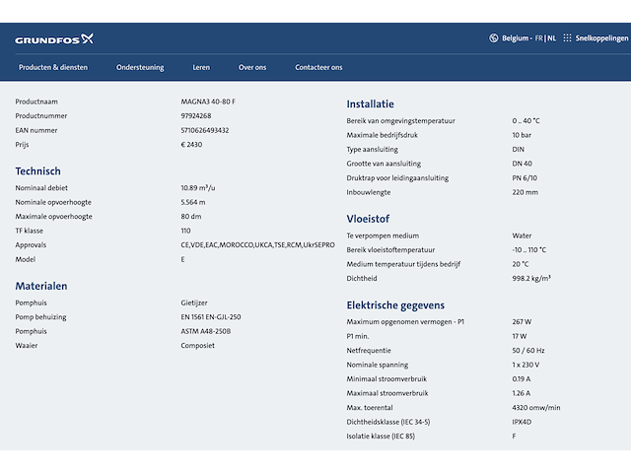
Task: Switch language to NL
Action: (x=552, y=38)
